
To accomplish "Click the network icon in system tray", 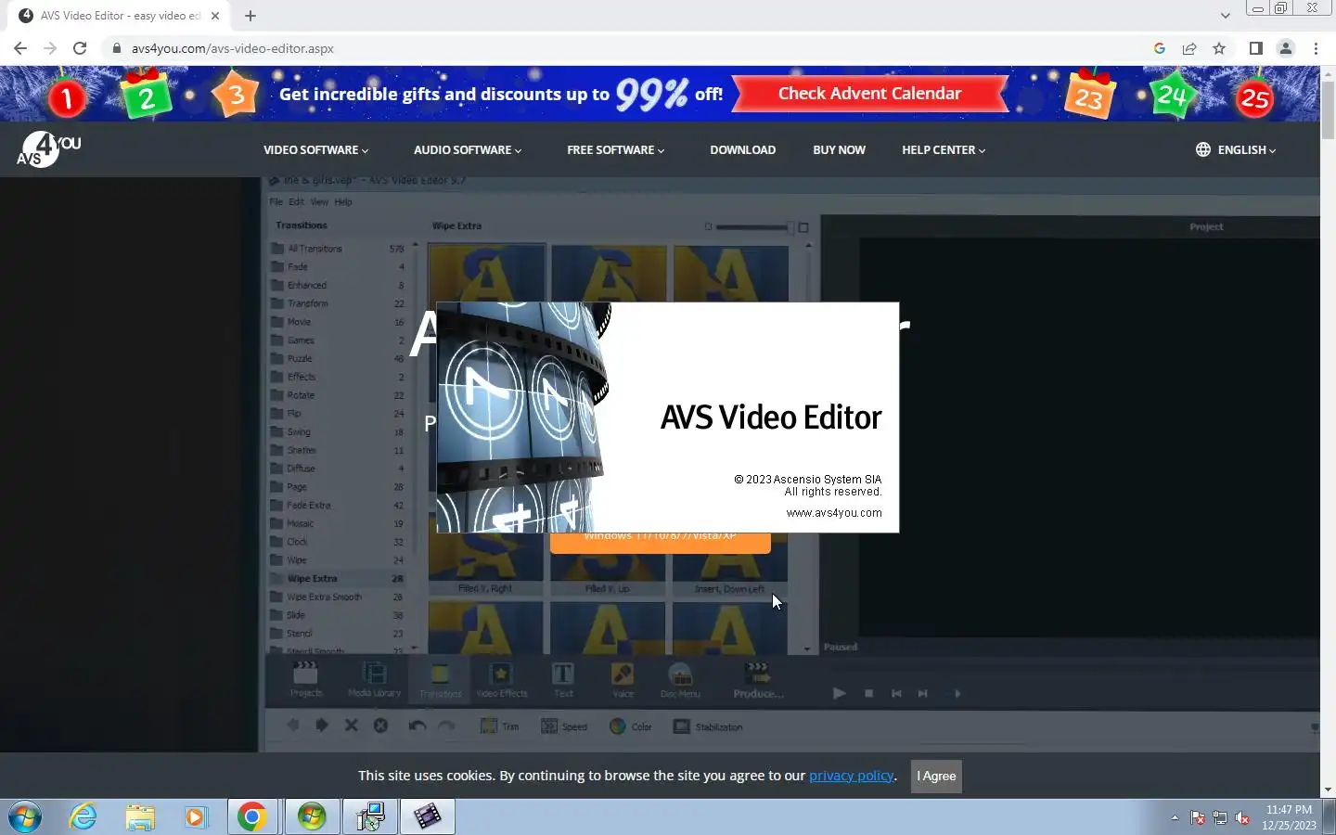I will coord(1220,817).
